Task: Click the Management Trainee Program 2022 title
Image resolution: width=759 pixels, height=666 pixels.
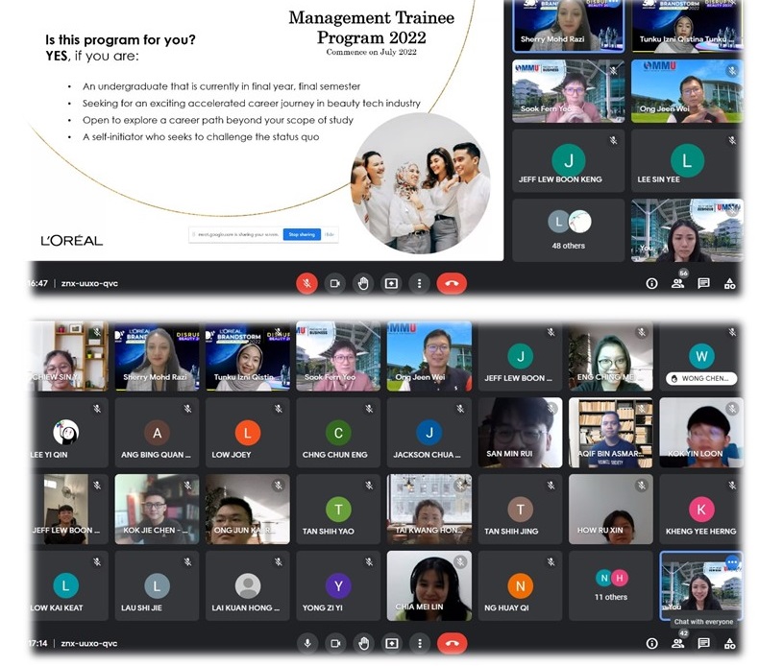Action: (371, 28)
